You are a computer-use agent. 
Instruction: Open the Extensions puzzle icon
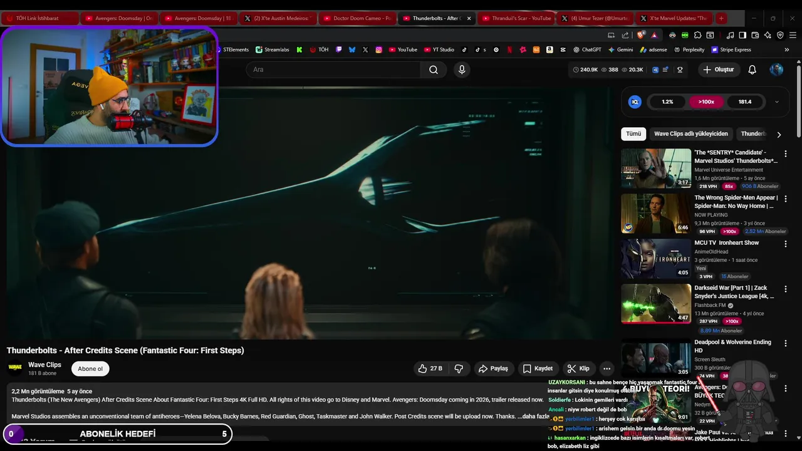(697, 35)
